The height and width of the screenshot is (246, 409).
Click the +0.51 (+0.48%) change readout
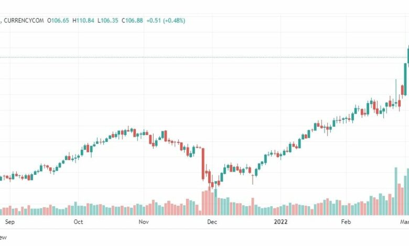[166, 20]
